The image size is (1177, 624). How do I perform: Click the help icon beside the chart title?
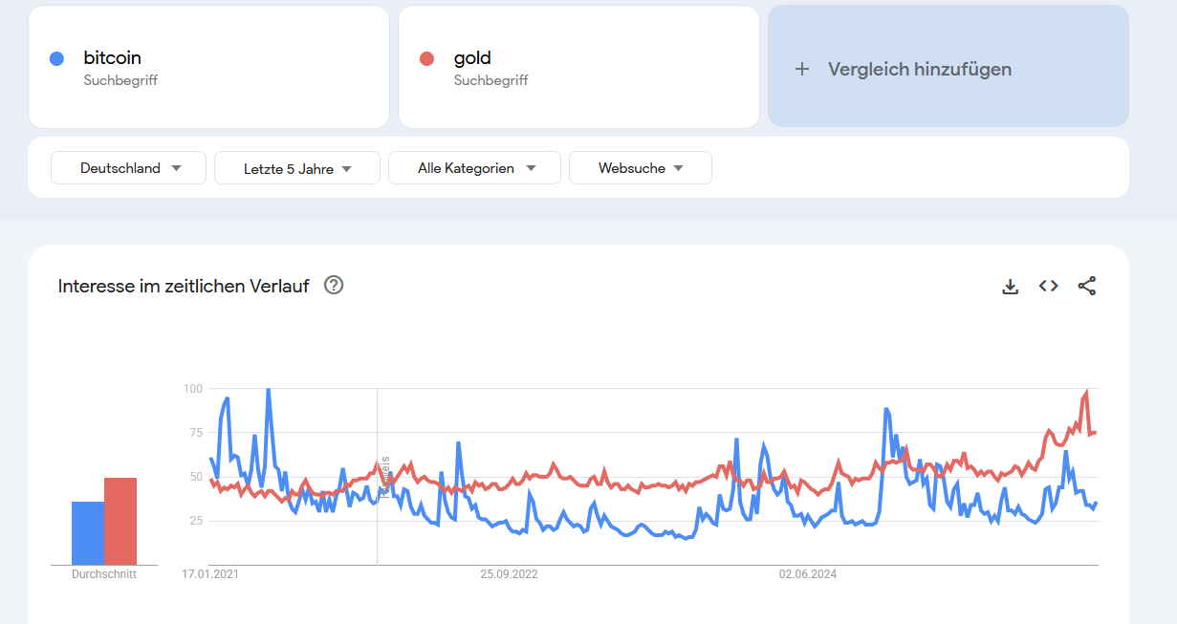(334, 285)
